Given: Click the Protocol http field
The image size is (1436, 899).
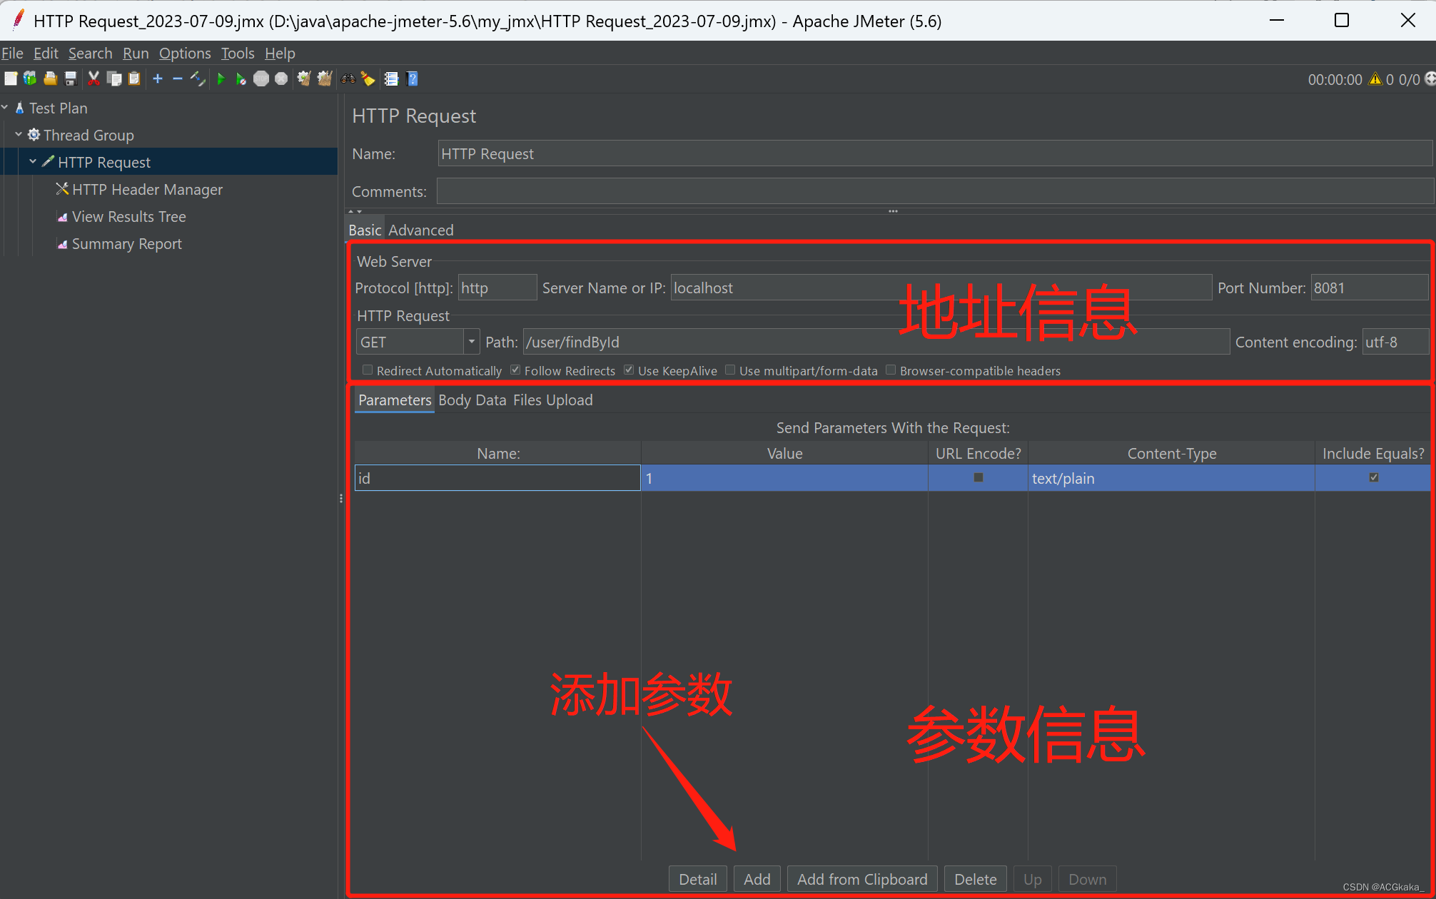Looking at the screenshot, I should pyautogui.click(x=497, y=288).
